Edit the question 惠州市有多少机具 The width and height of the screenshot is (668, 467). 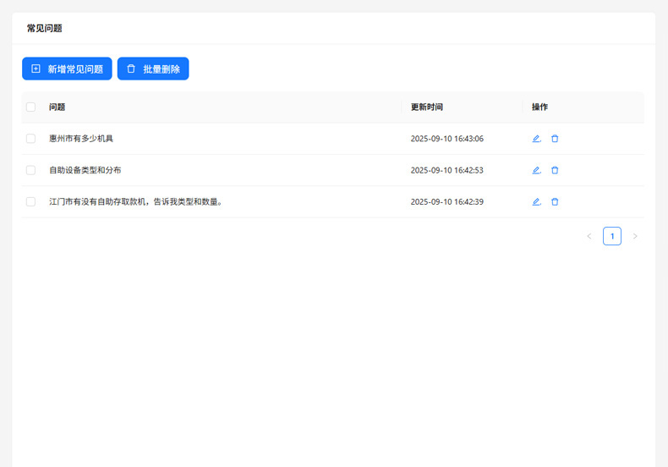coord(536,139)
